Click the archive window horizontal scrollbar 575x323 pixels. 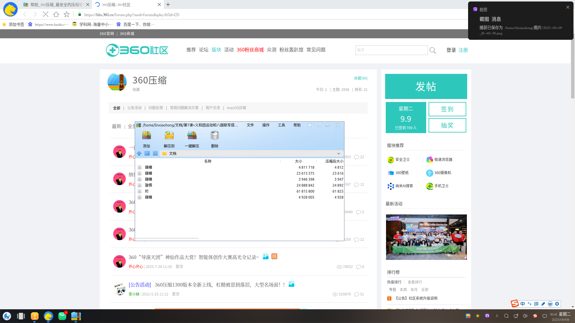pos(167,238)
